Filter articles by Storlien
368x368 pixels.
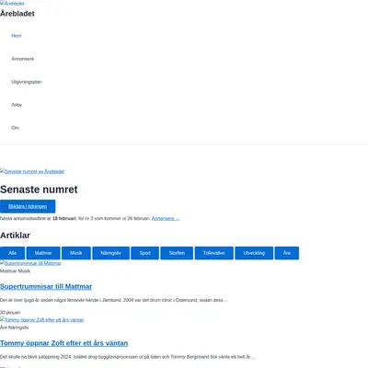(x=177, y=253)
